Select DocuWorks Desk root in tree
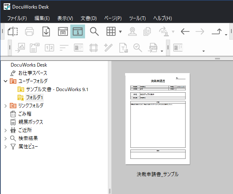233x194 pixels. [29, 65]
